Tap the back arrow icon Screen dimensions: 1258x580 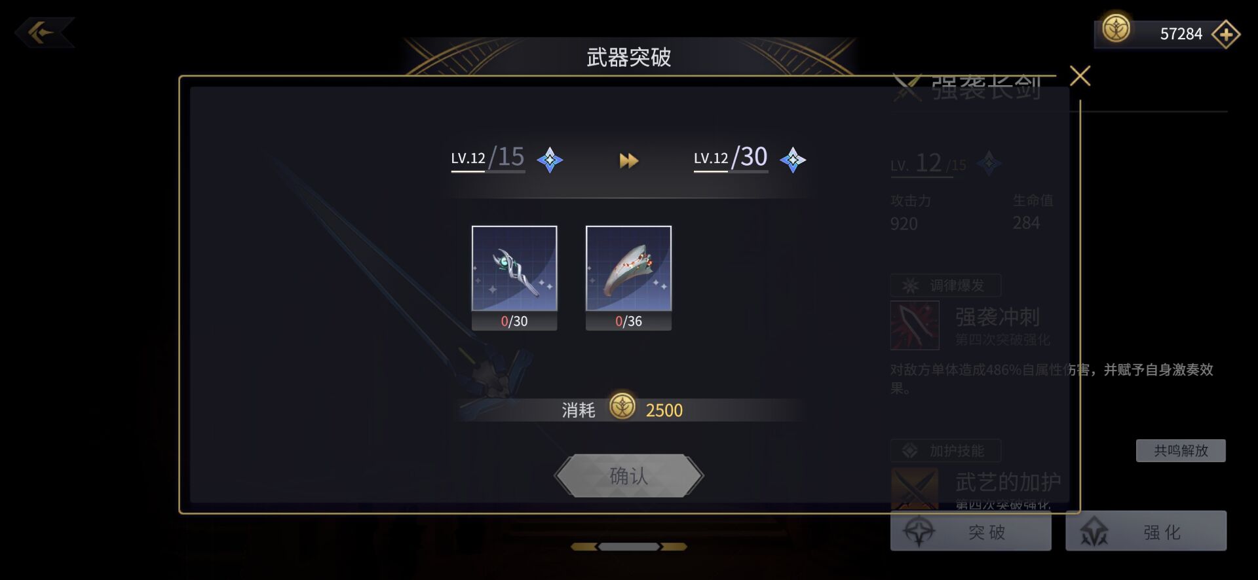click(x=43, y=32)
